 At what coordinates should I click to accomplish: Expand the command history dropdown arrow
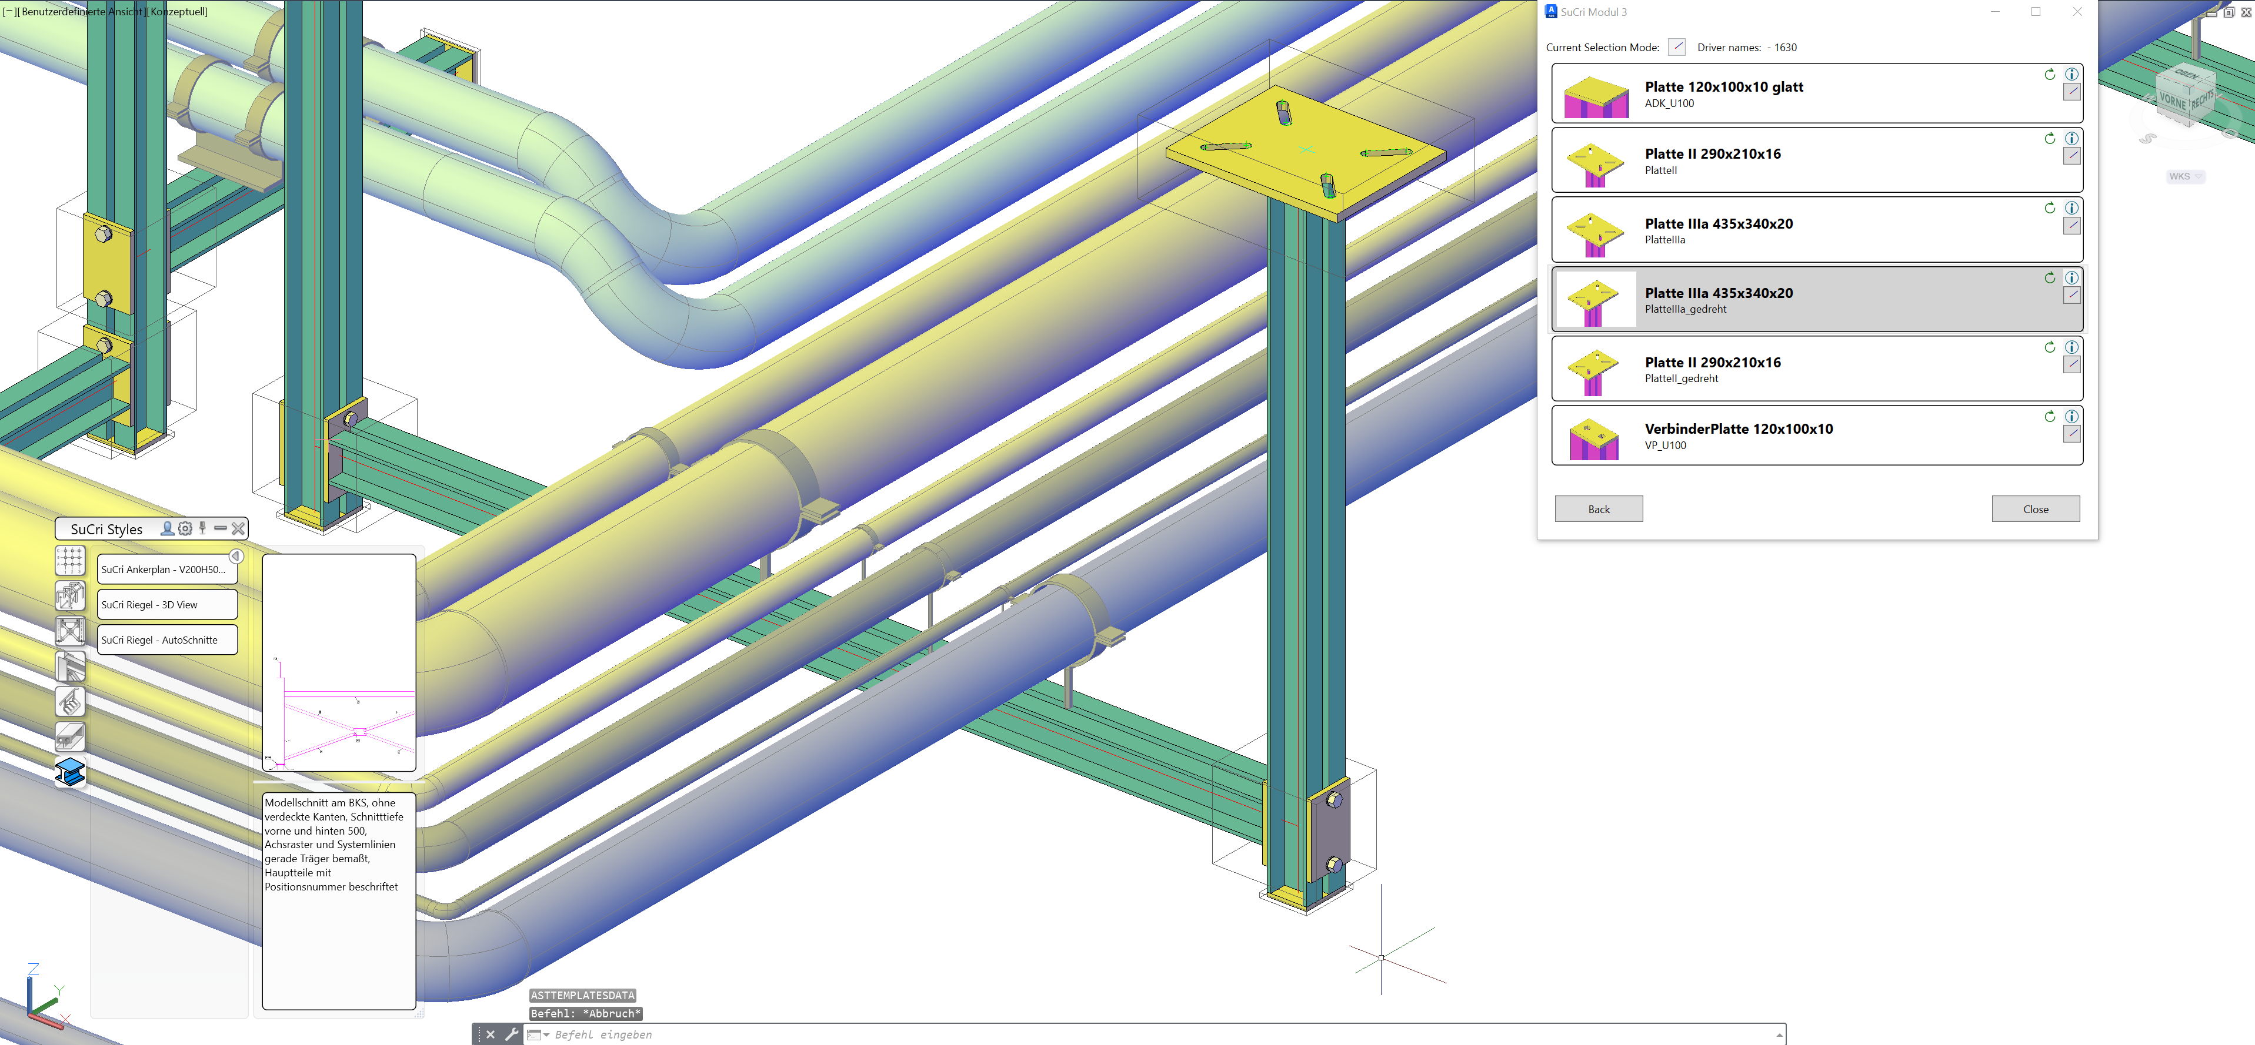1779,1034
